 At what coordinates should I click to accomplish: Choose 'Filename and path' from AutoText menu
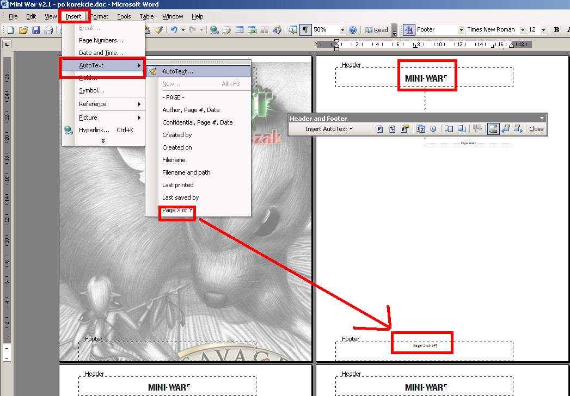(186, 172)
